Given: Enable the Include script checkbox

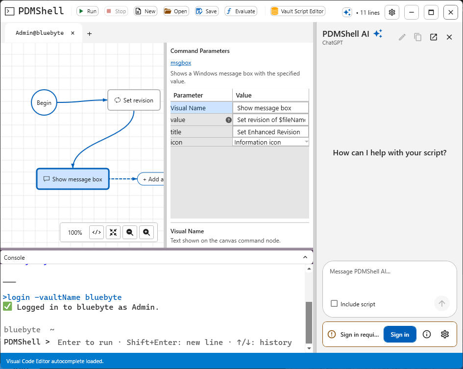Looking at the screenshot, I should (334, 303).
